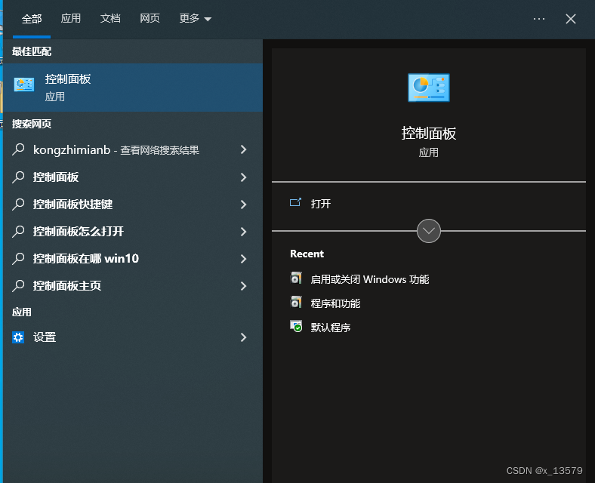This screenshot has height=483, width=595.
Task: Click the blue 设置 gear icon
Action: point(18,337)
